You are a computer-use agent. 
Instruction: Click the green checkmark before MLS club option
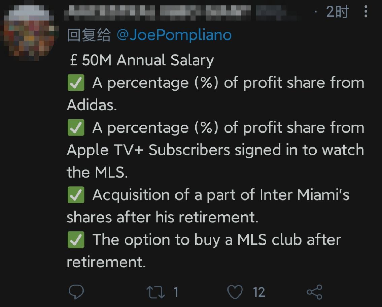click(x=76, y=240)
